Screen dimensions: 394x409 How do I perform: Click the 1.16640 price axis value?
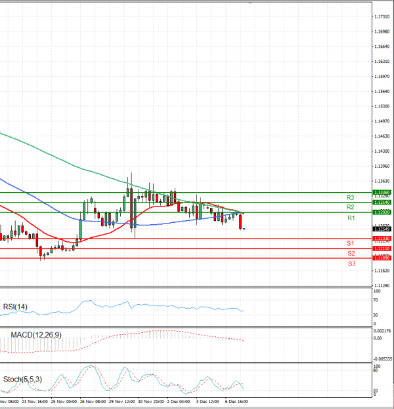[x=382, y=47]
